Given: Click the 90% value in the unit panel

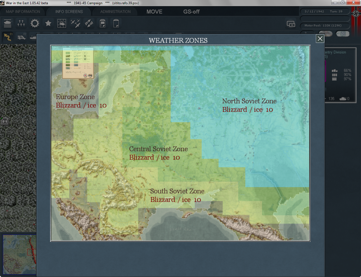Looking at the screenshot, I should [347, 75].
